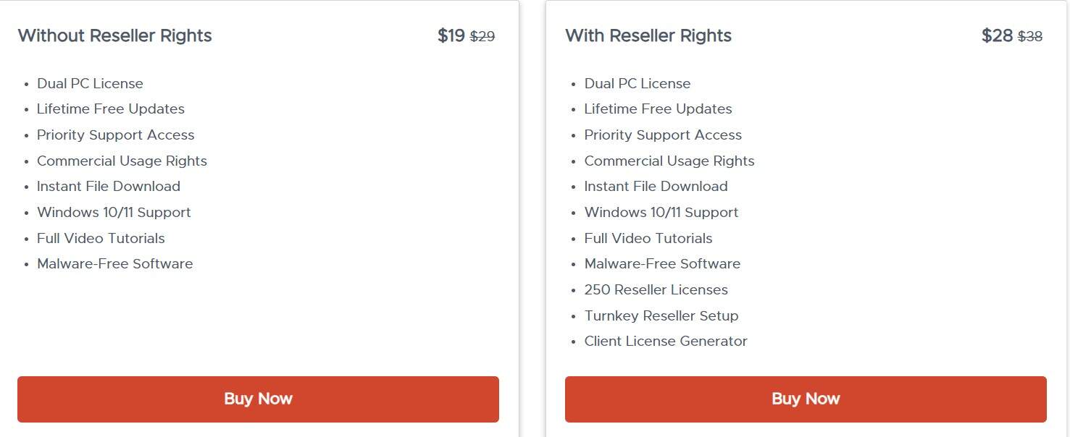Click Lifetime Free Updates in left plan

point(110,109)
